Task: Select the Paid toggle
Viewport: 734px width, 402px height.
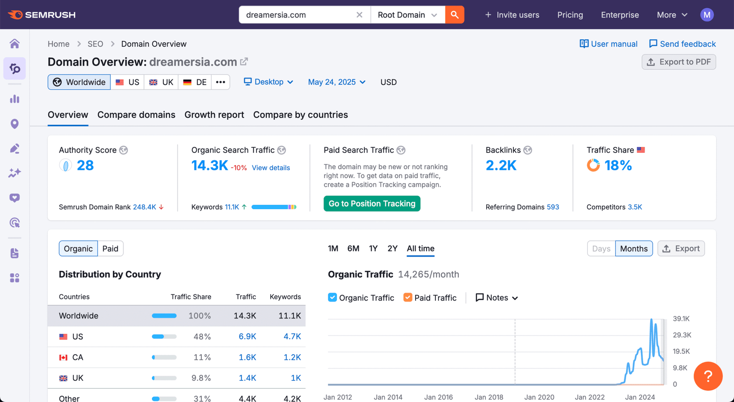Action: coord(110,249)
